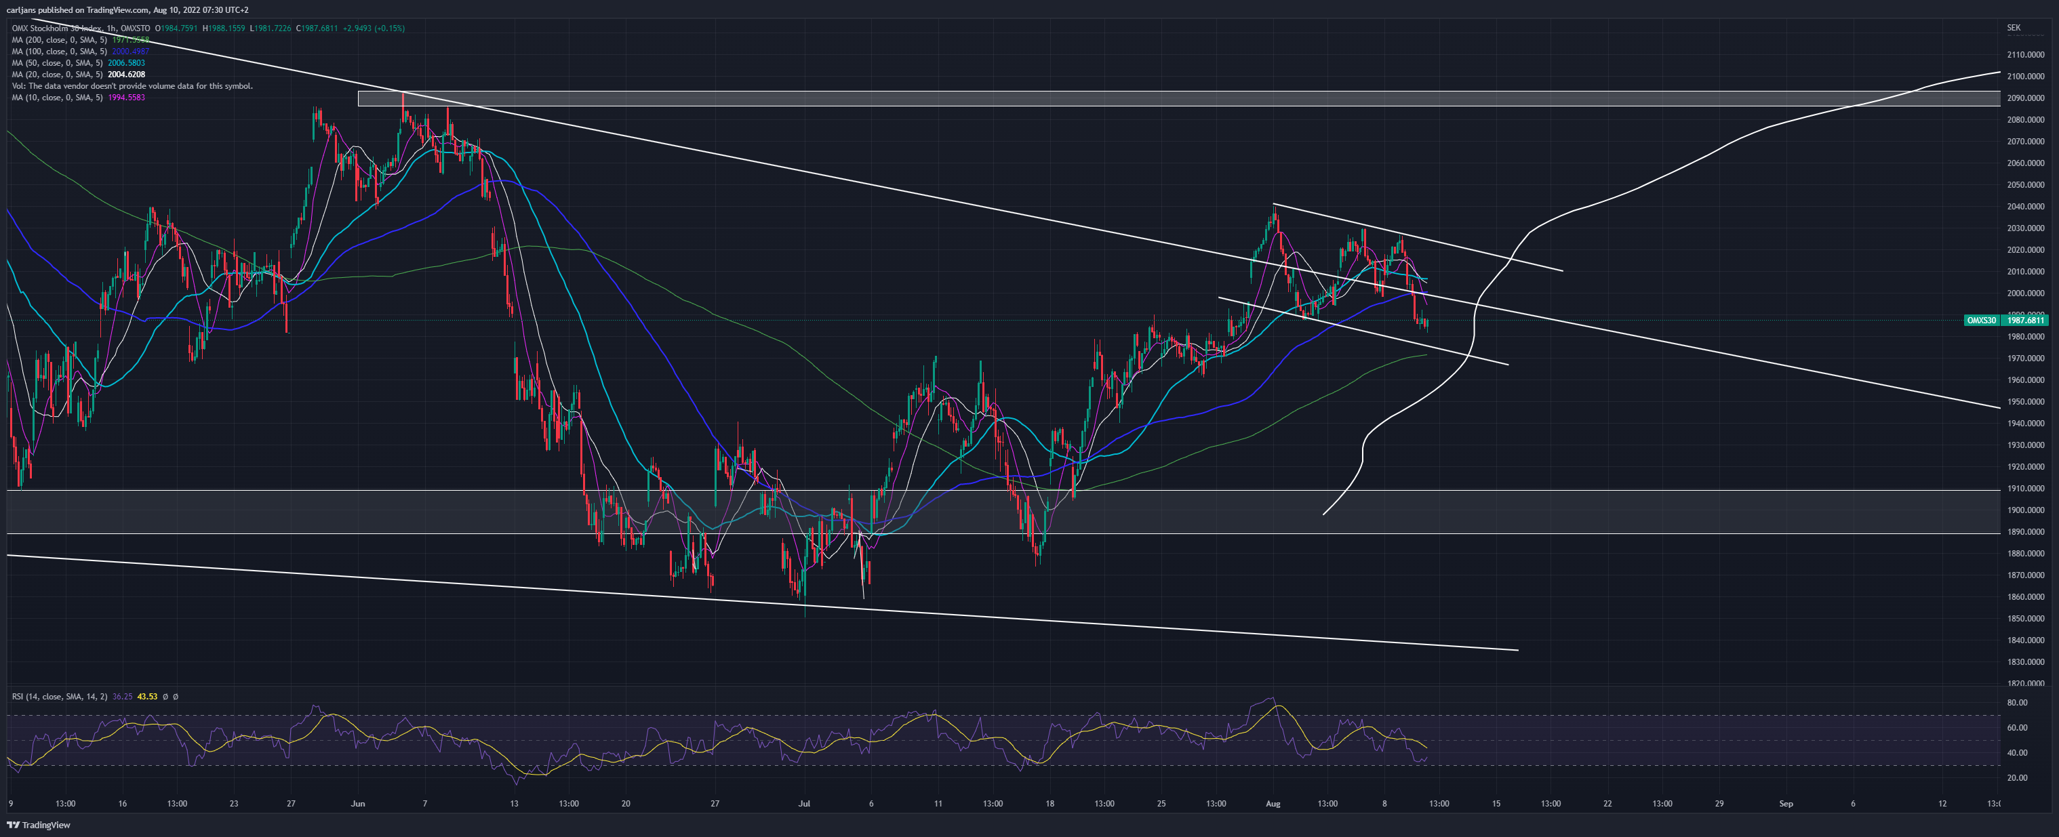
Task: Click the SEK currency label above price axis
Action: point(2014,28)
